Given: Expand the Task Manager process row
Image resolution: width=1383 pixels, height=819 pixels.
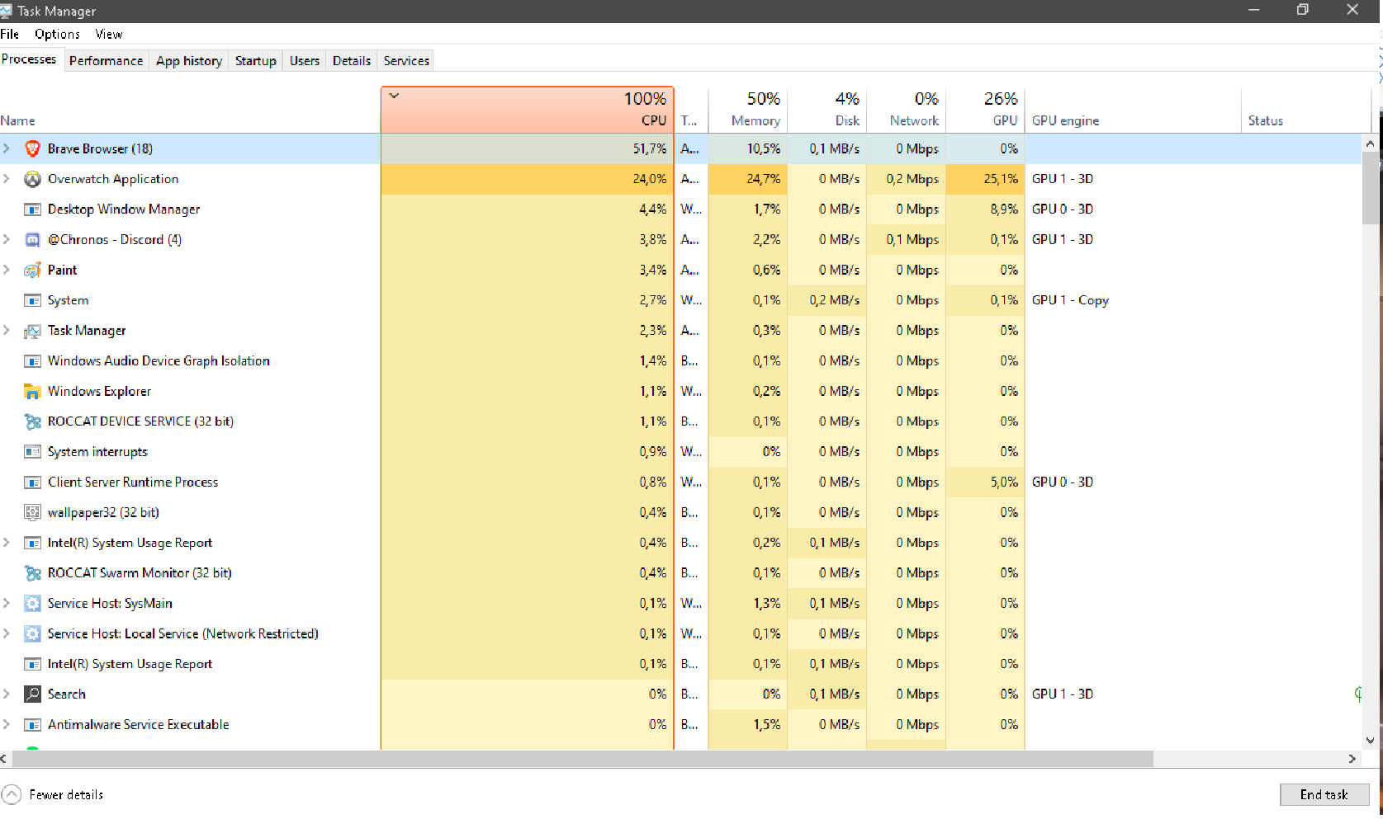Looking at the screenshot, I should pos(7,331).
